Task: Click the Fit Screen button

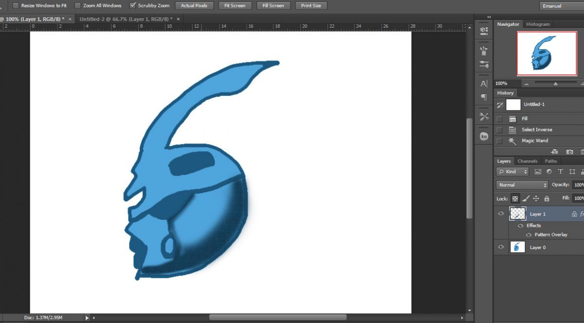Action: click(x=235, y=6)
